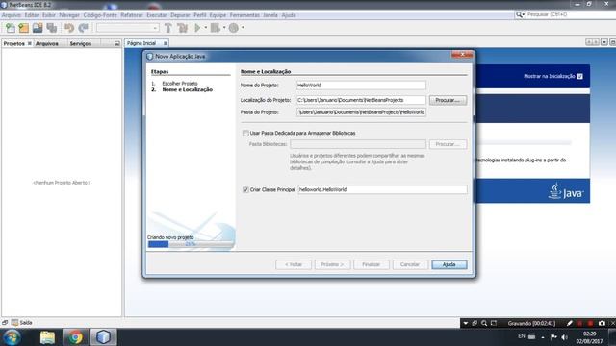Click the Nome do Projeto field
Screen dimensions: 616x346
361,86
